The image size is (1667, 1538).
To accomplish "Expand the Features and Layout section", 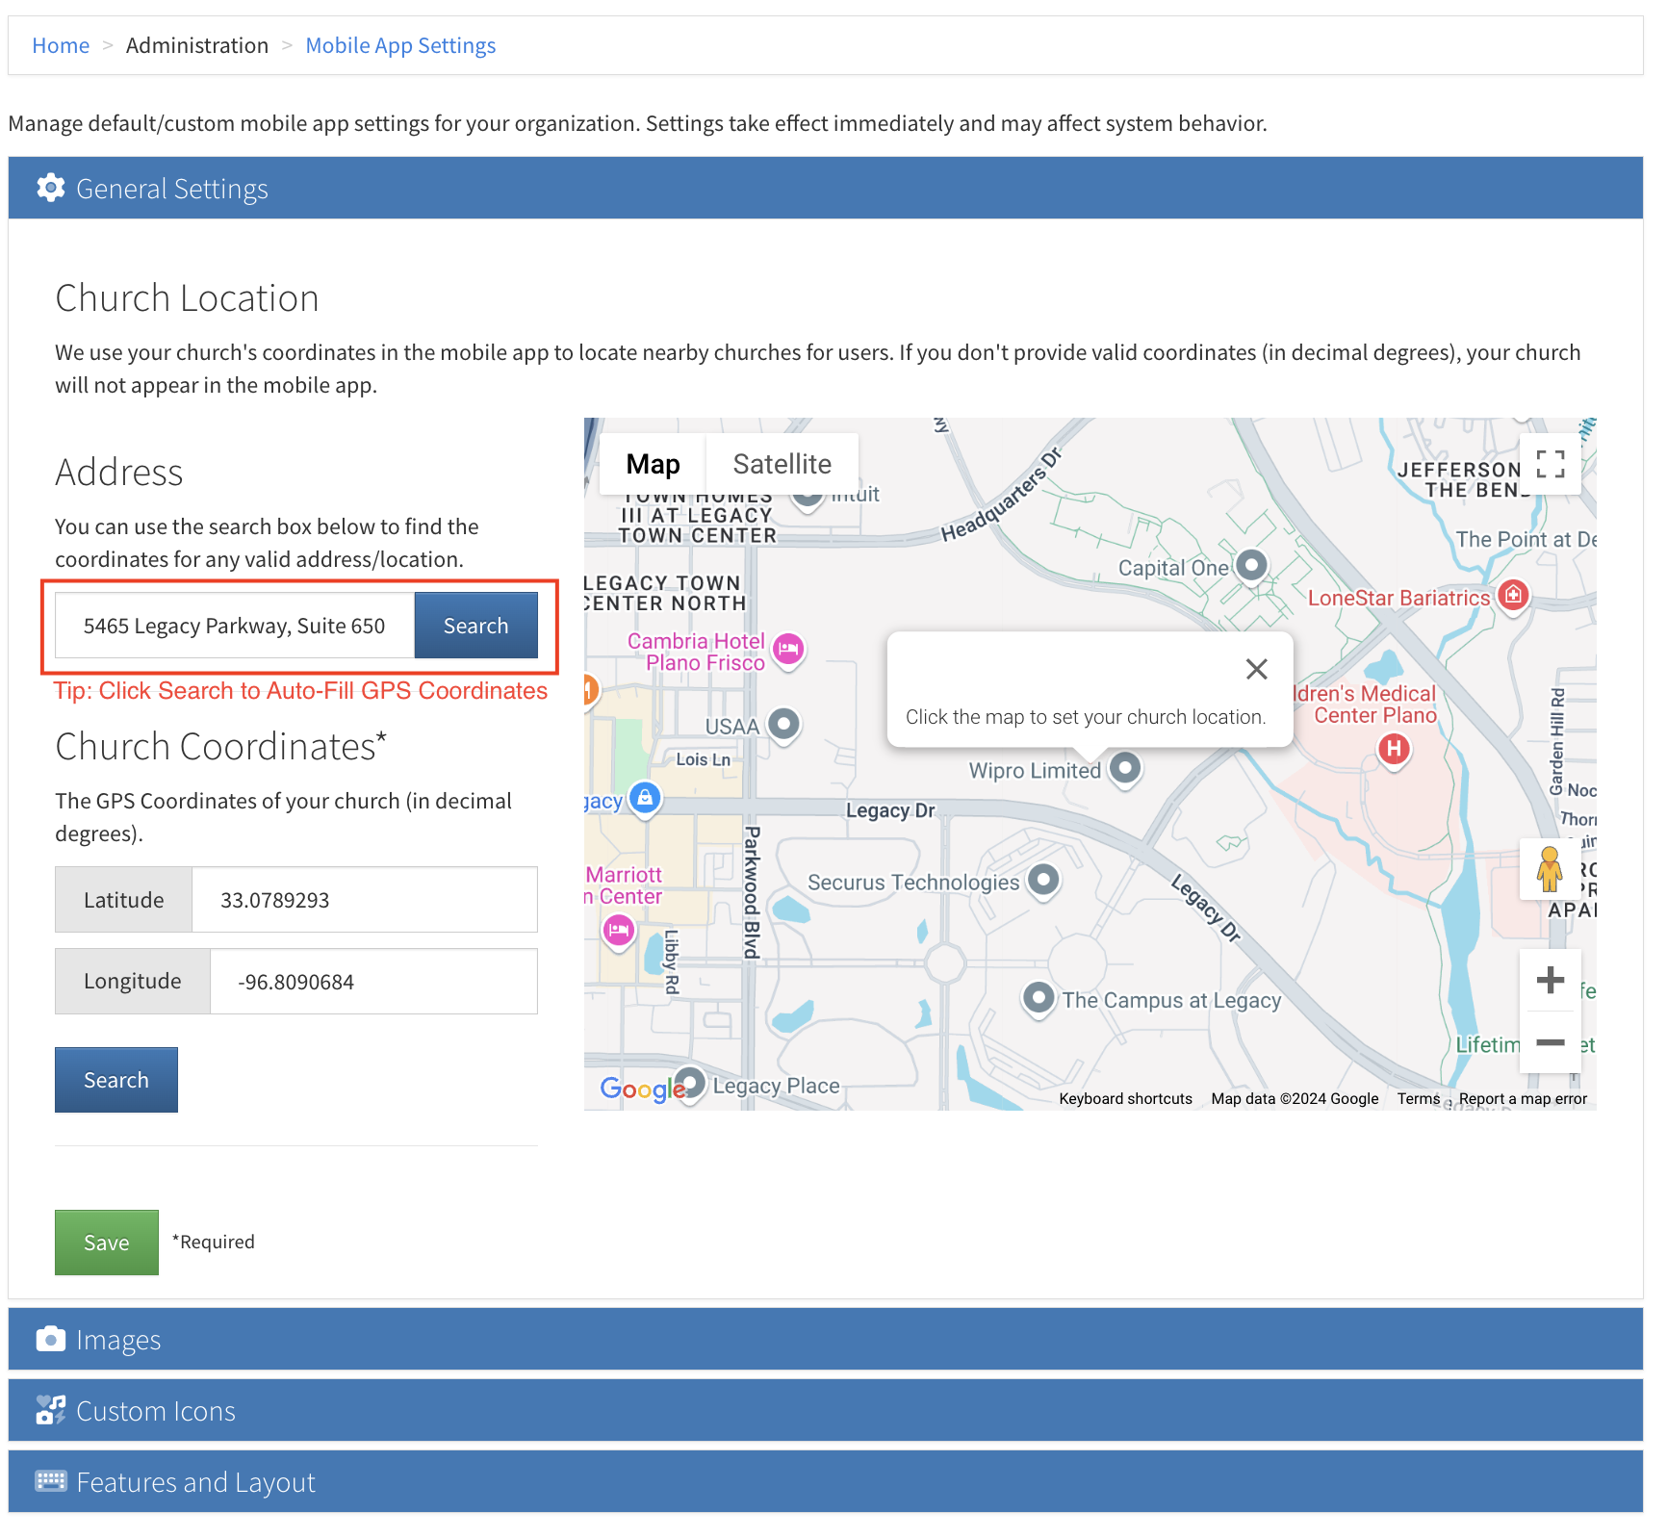I will coord(826,1481).
